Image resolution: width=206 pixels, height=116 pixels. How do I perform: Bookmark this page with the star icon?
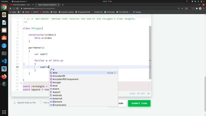point(182,8)
